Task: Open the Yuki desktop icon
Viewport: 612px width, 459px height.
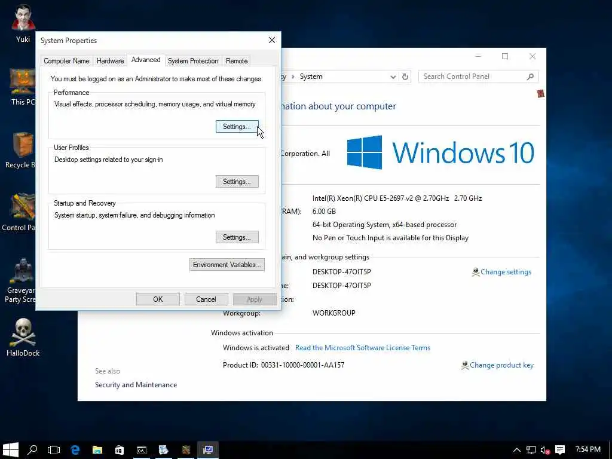Action: pyautogui.click(x=23, y=22)
